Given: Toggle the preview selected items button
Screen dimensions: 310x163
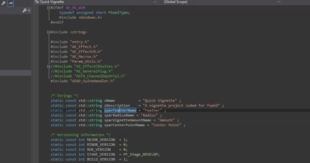Looking at the screenshot, I should pos(10,3).
